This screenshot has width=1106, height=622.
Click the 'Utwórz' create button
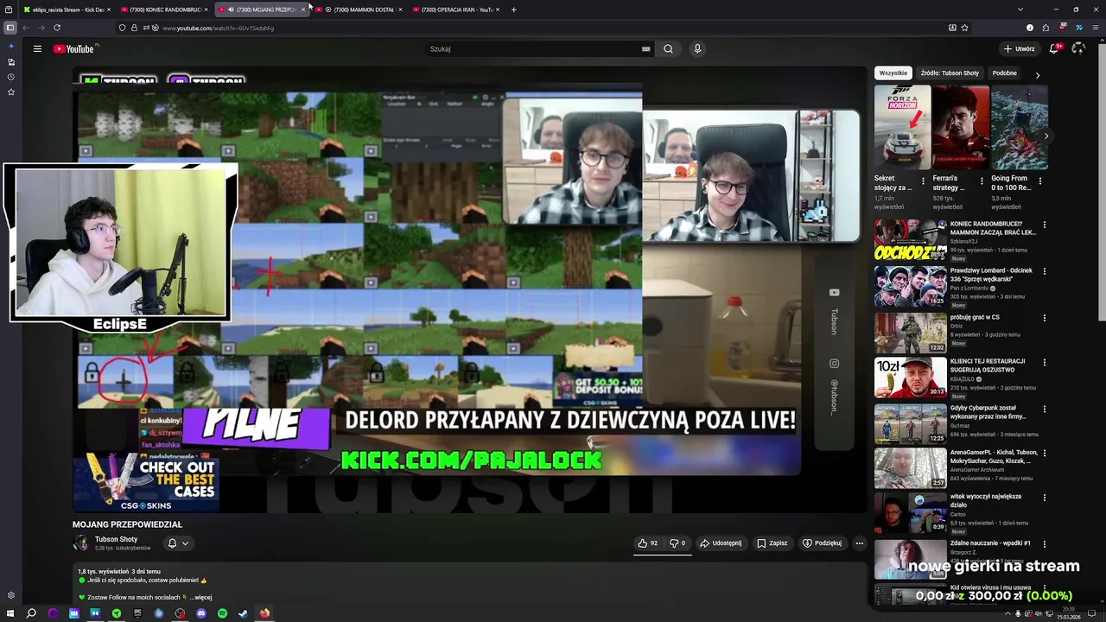[1020, 49]
